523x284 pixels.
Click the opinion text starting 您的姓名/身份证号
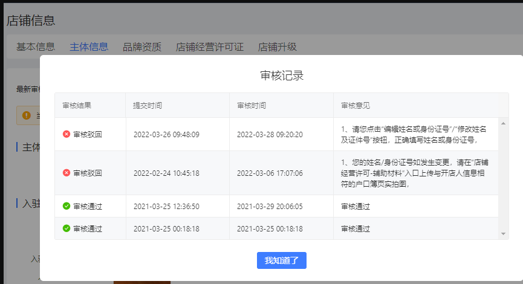(415, 173)
